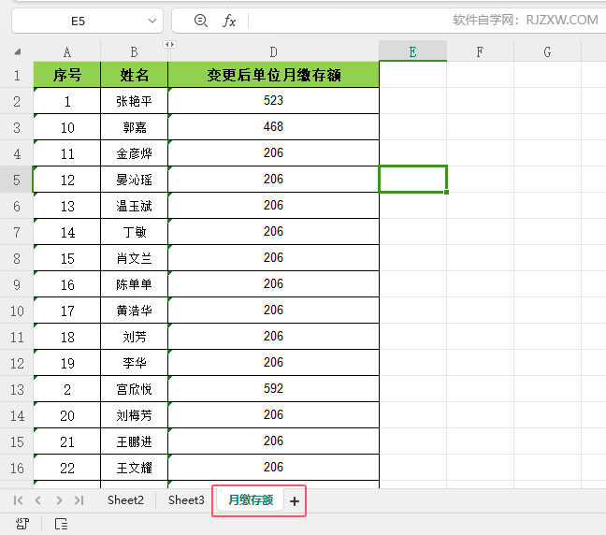Expand the Name Box dropdown arrow
This screenshot has height=535, width=606.
pyautogui.click(x=152, y=21)
